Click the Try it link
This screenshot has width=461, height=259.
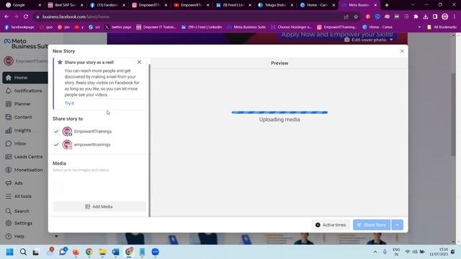[69, 104]
